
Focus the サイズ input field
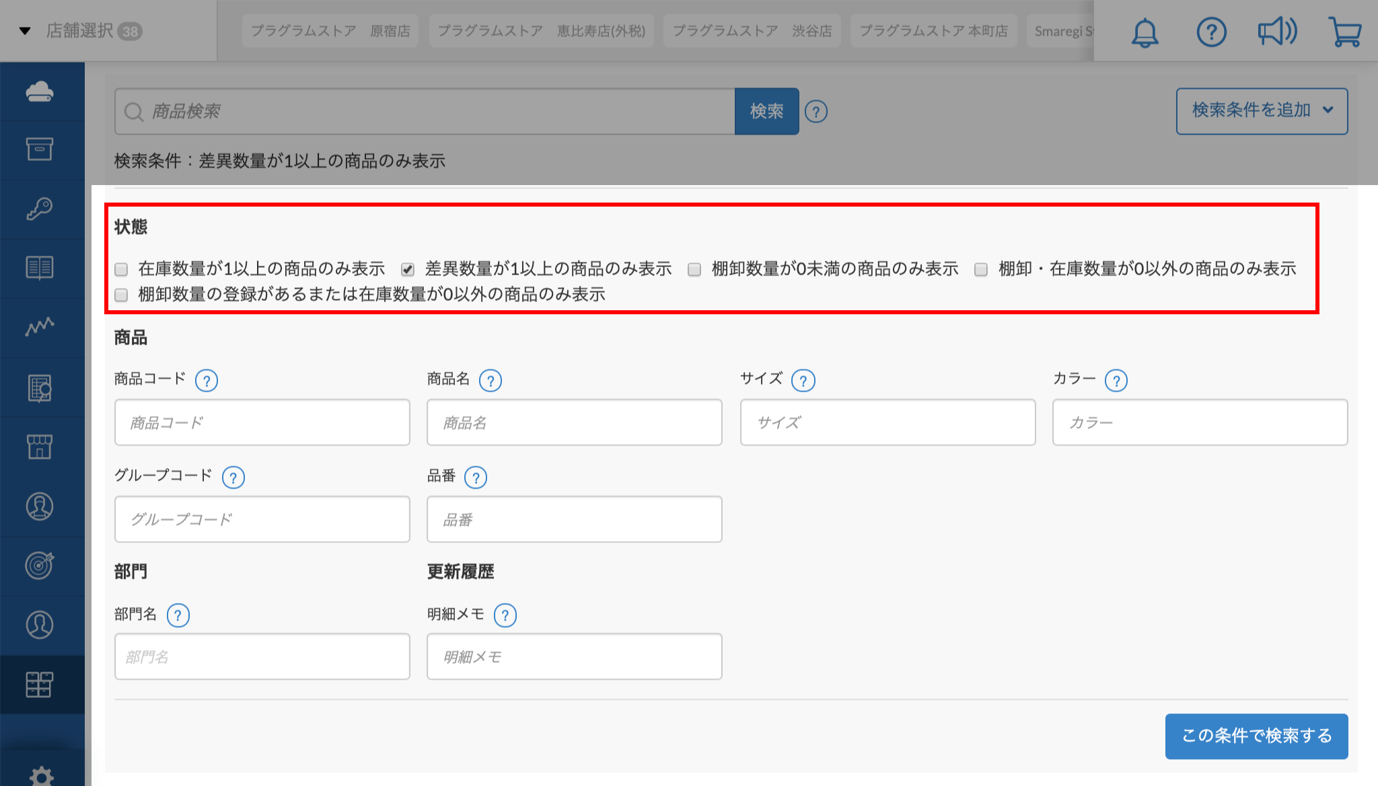click(x=887, y=423)
